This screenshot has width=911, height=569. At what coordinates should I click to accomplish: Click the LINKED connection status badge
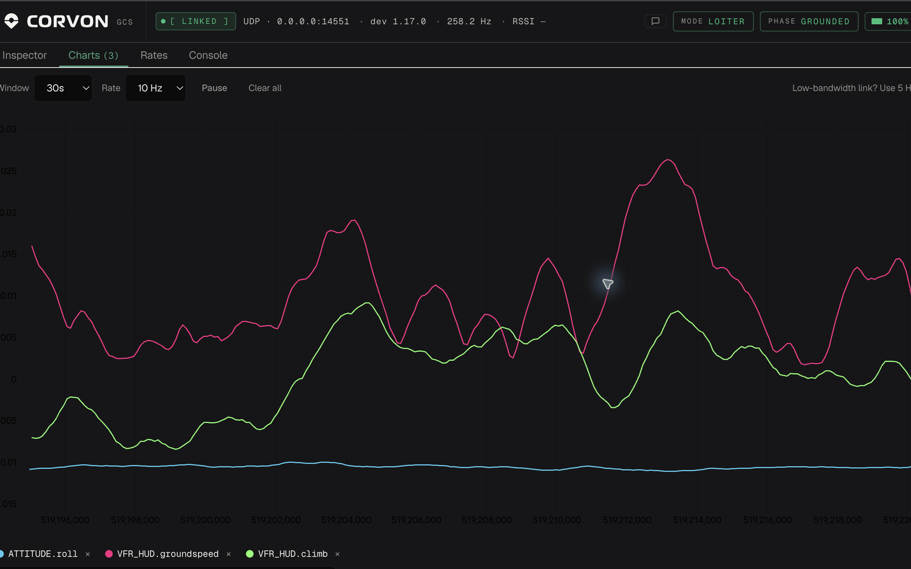196,21
